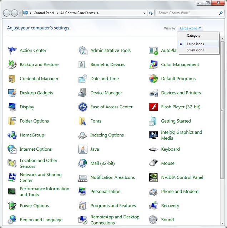Expand the arrow before Control Panel breadcrumb
227x228 pixels.
click(x=30, y=13)
